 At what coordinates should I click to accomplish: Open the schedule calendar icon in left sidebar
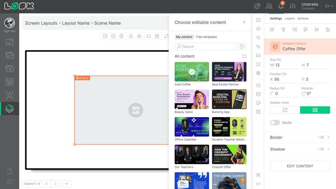[x=9, y=82]
